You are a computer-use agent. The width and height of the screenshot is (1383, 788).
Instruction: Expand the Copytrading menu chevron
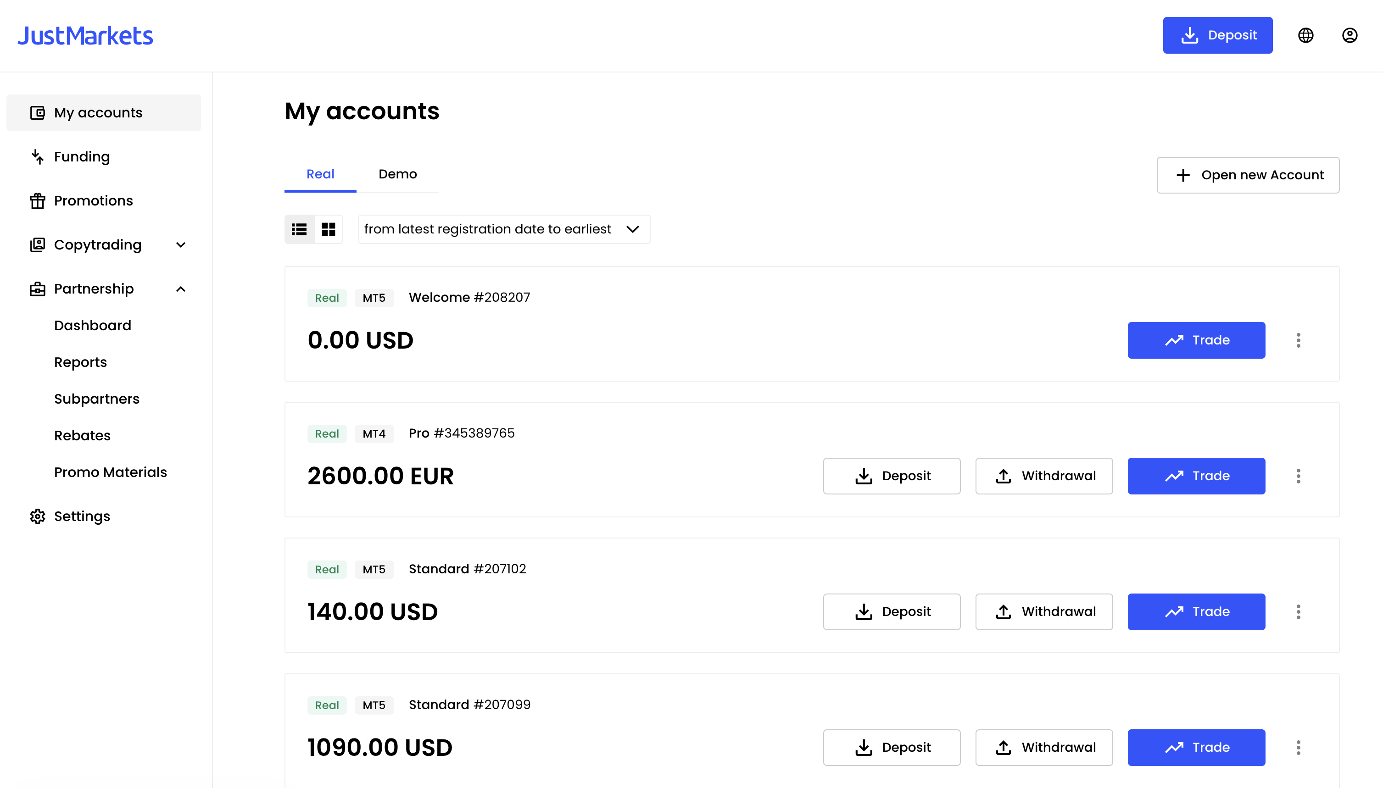coord(181,244)
